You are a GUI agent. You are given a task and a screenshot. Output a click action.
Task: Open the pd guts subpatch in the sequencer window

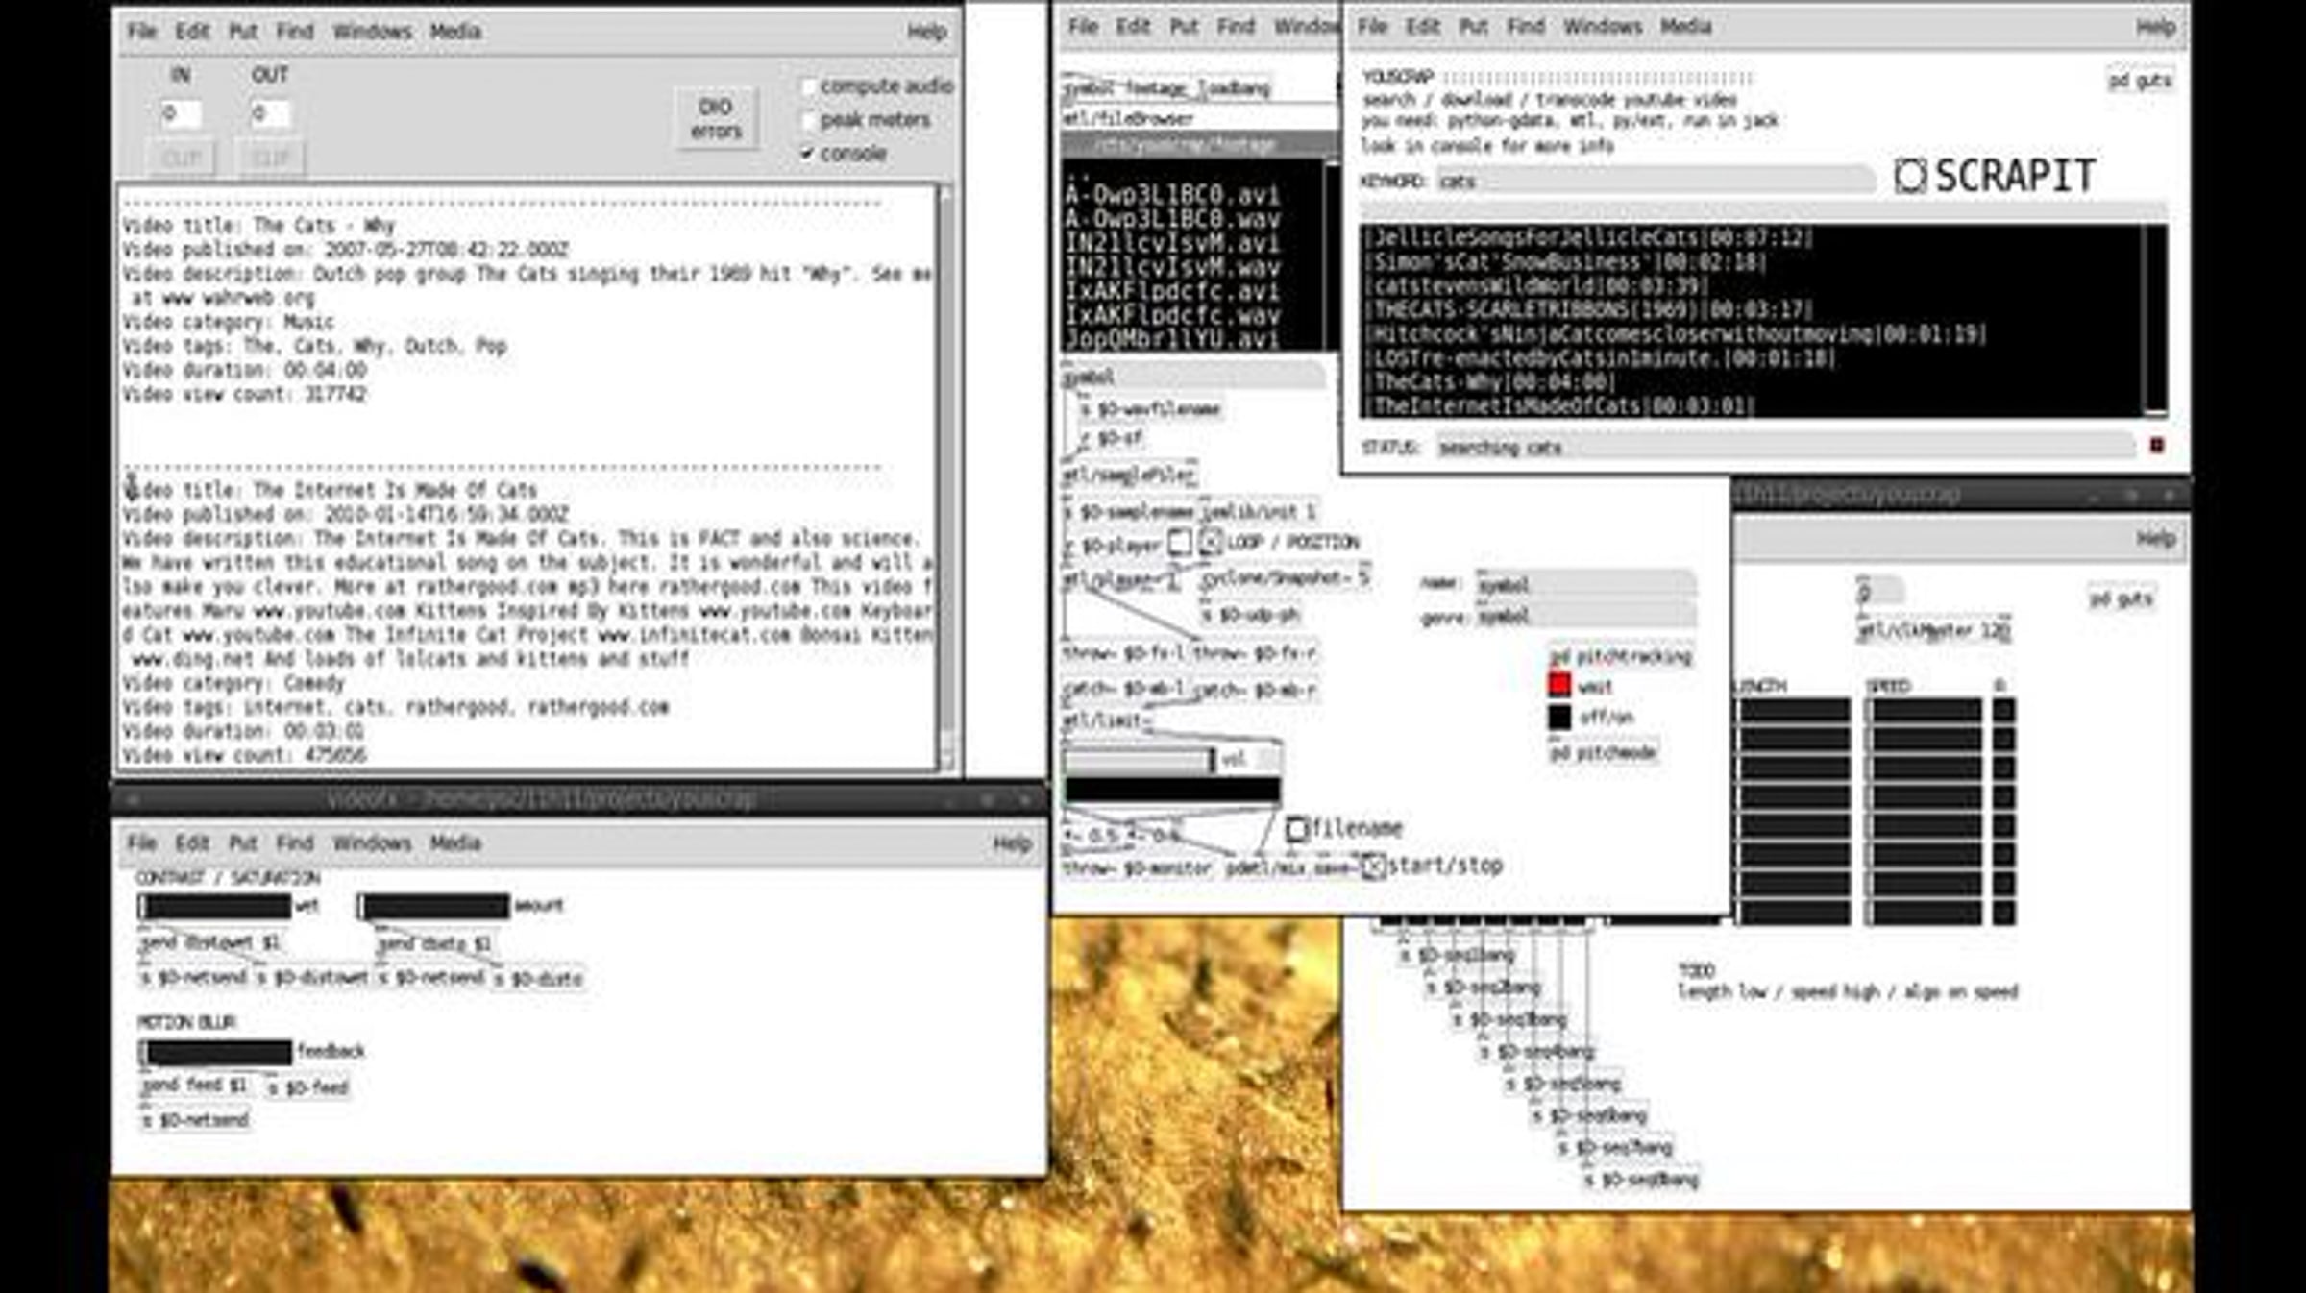tap(2121, 598)
